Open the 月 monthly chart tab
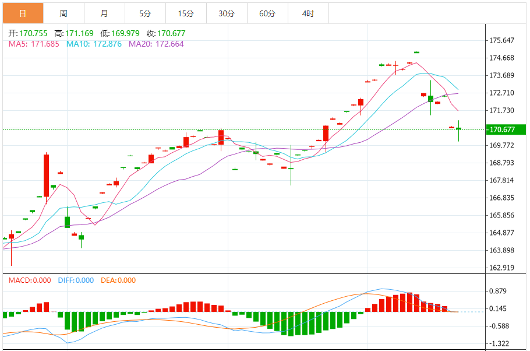Image resolution: width=530 pixels, height=351 pixels. [x=104, y=13]
